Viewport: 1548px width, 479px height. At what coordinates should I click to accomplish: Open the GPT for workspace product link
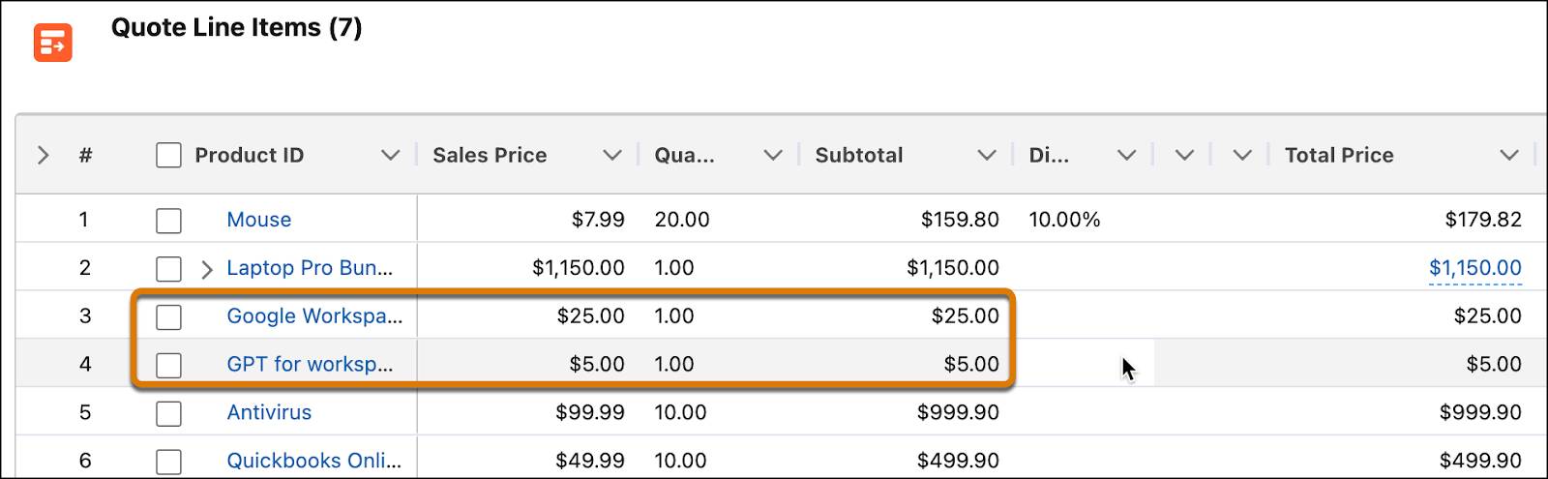(310, 364)
